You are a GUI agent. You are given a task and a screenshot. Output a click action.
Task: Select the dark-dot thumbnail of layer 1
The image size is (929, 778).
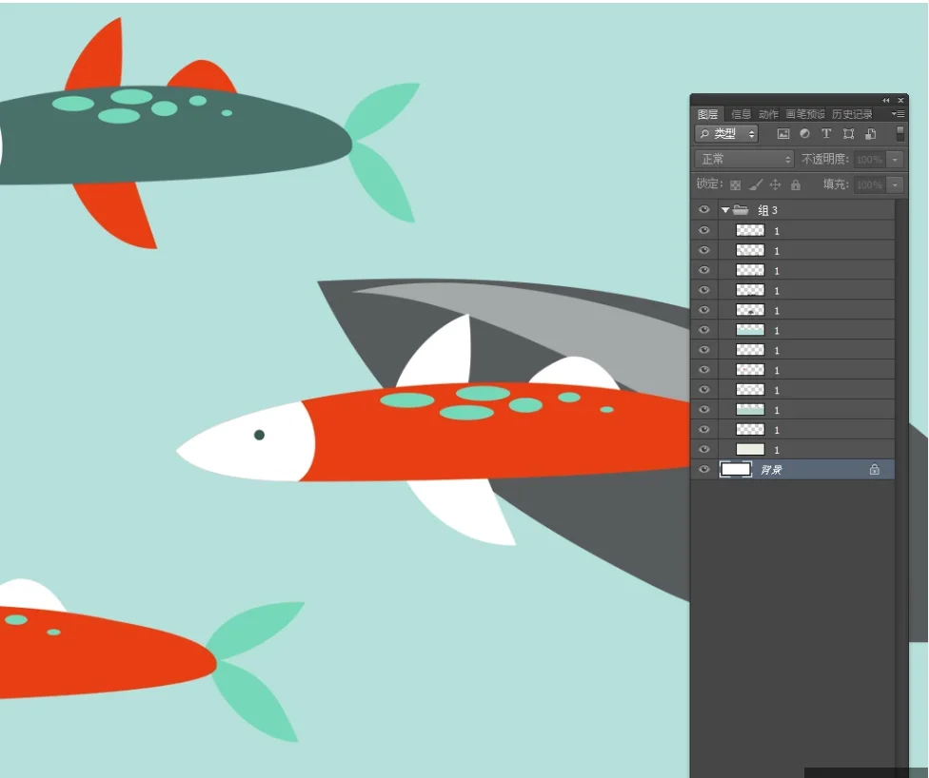750,310
